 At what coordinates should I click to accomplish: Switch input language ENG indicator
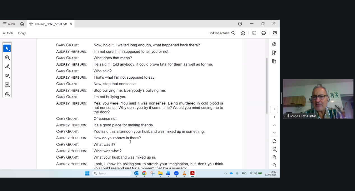coord(244,173)
